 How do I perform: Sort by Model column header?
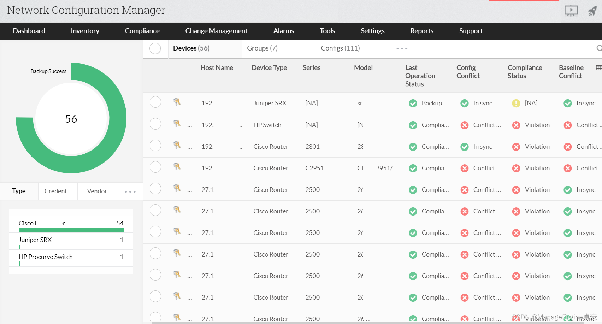pos(363,67)
